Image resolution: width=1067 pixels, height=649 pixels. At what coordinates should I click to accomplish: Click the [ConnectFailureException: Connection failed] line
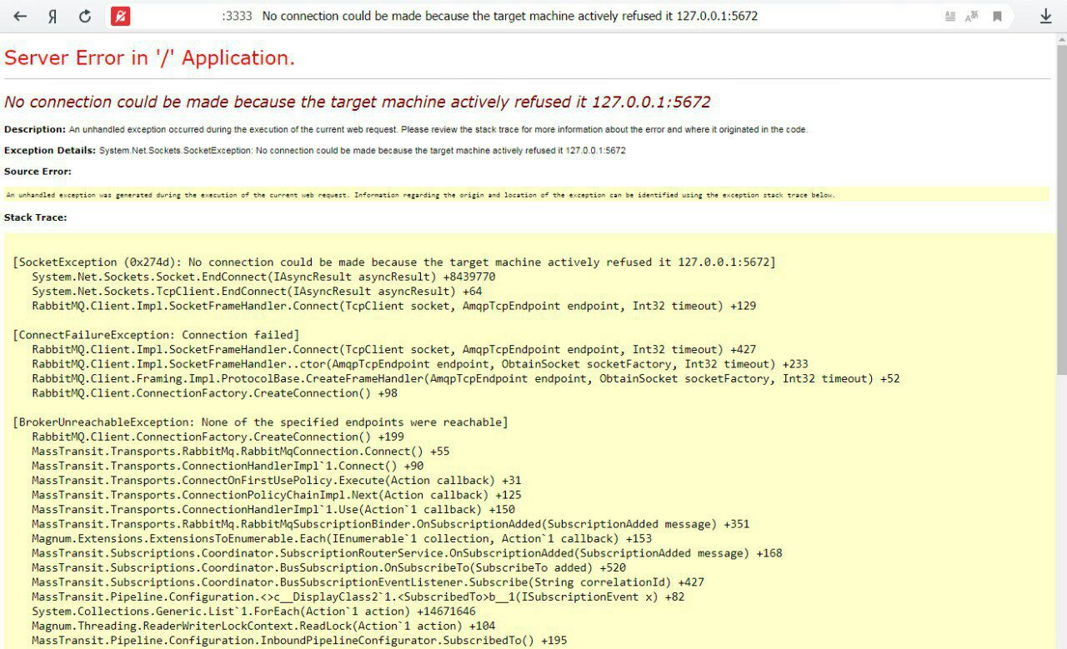156,335
